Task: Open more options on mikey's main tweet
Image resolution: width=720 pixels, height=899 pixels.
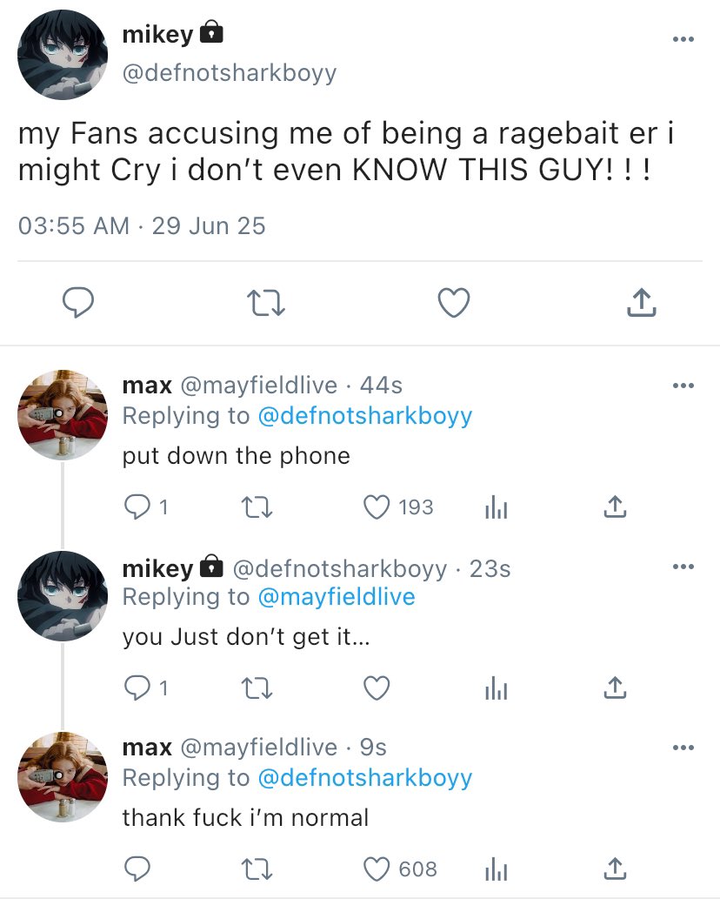Action: point(683,39)
